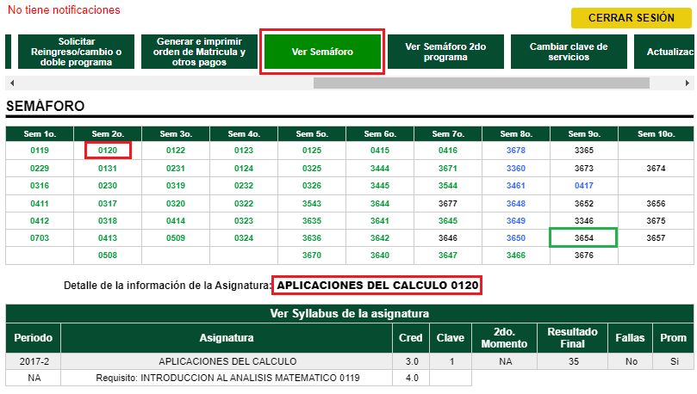Open Ver Semáforo 2do programa
The width and height of the screenshot is (697, 394).
[x=445, y=52]
